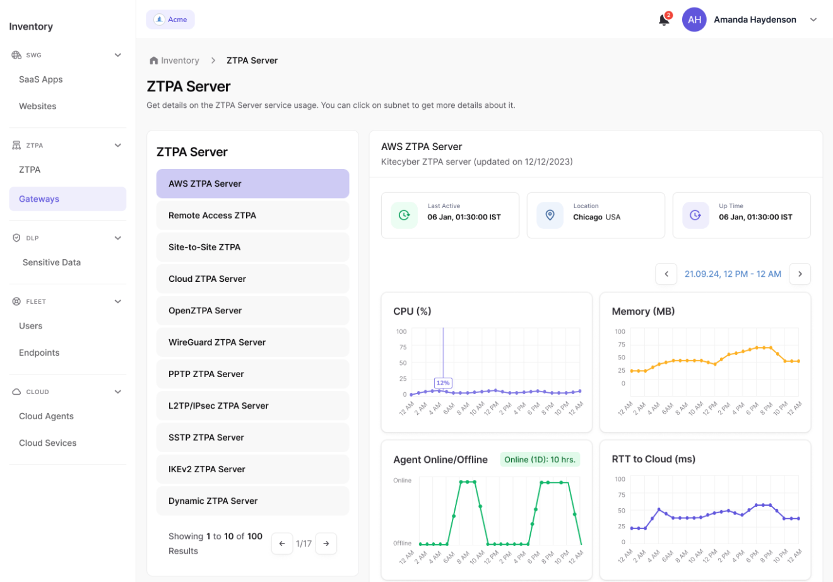Viewport: 833px width, 582px height.
Task: Select the WireGuard ZTPA Server entry
Action: pos(252,342)
